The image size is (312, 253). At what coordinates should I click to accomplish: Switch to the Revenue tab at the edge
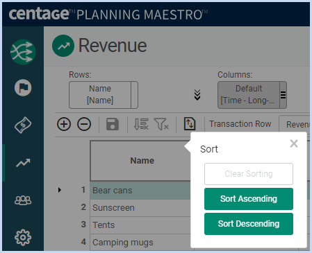coord(295,124)
